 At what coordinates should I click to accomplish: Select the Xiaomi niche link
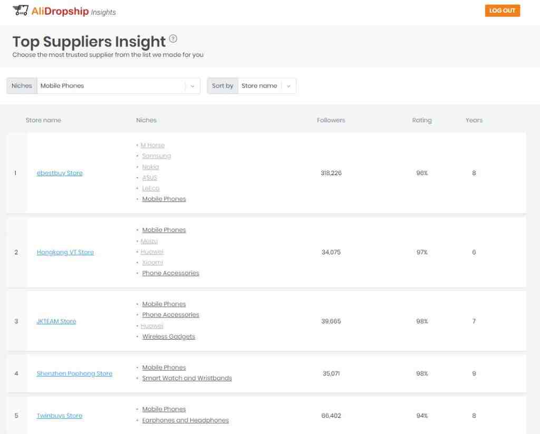152,263
